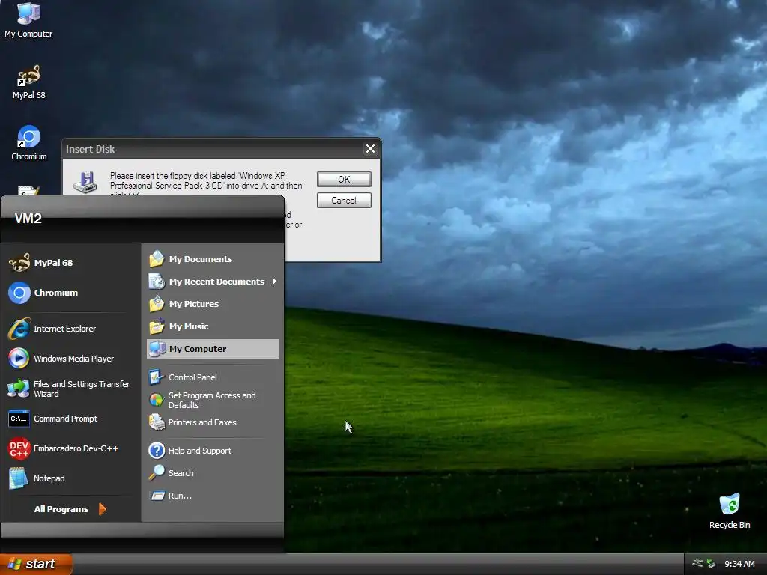Open Help and Support
Image resolution: width=767 pixels, height=575 pixels.
[x=212, y=451]
